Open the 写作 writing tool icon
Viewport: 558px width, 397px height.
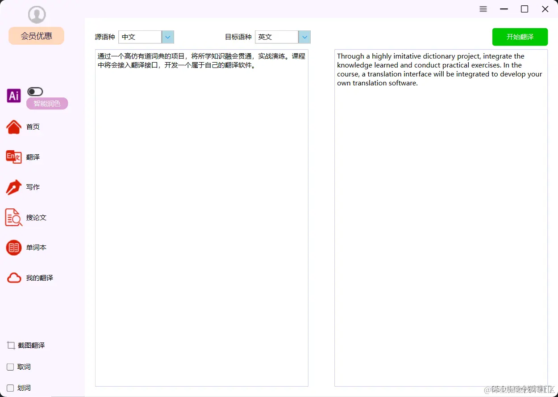pos(13,187)
